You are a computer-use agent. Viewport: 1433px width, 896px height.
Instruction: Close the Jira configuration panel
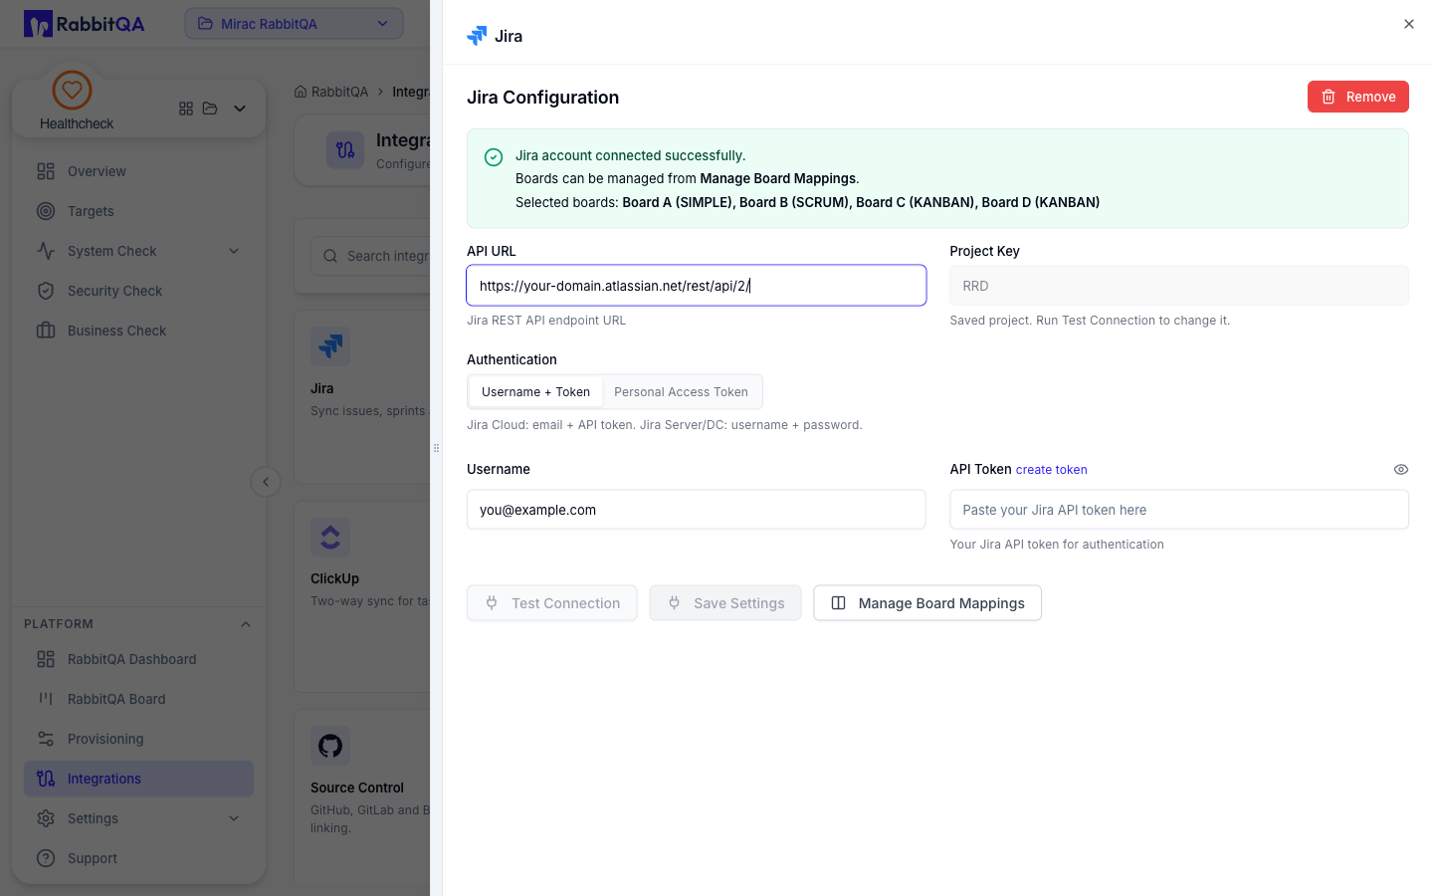[1409, 24]
